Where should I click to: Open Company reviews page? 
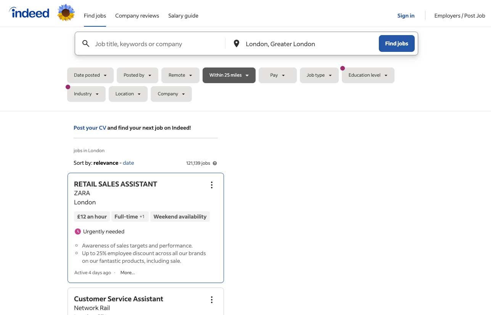(137, 16)
